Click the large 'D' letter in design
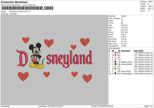This screenshot has height=108, width=154. click(x=22, y=58)
